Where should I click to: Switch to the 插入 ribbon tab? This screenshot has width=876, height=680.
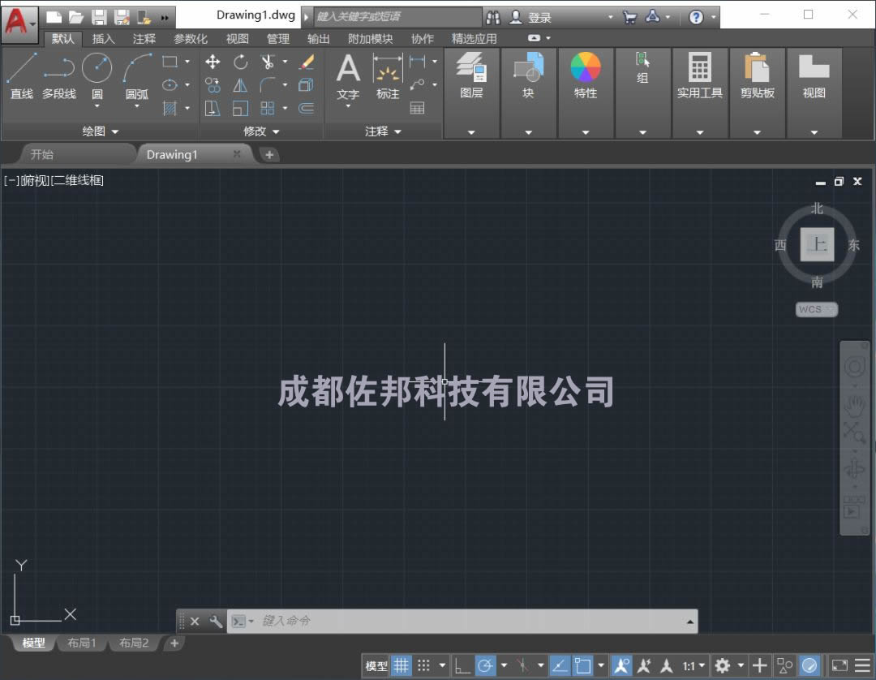pos(103,38)
